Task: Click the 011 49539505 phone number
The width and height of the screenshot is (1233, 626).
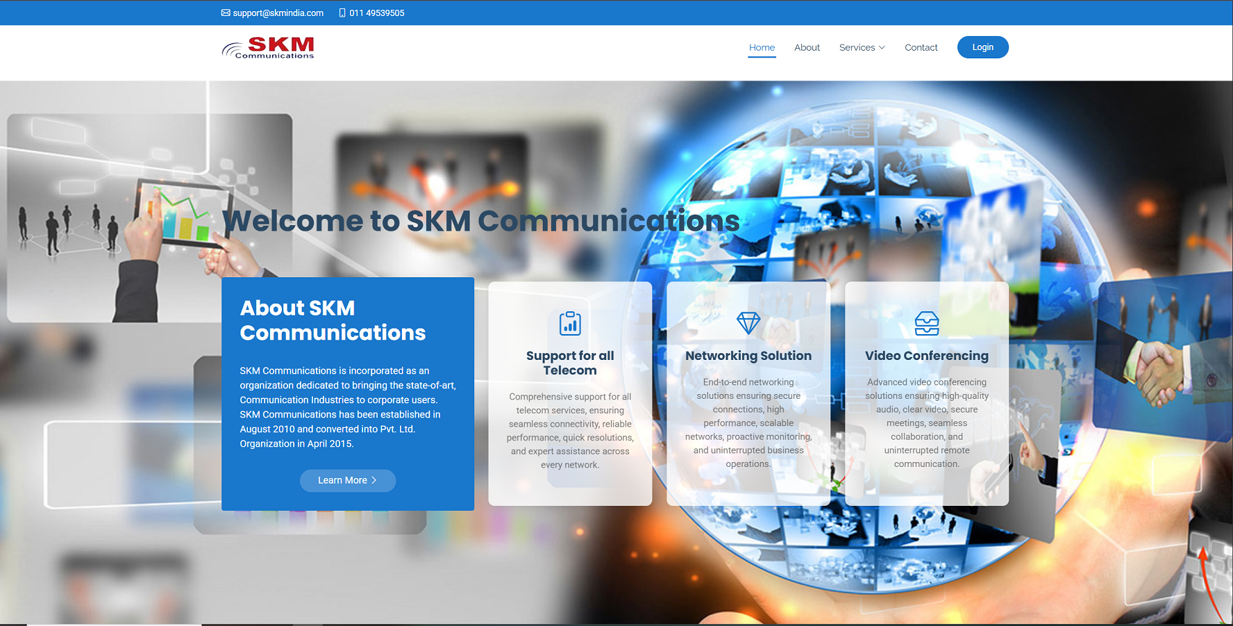Action: pyautogui.click(x=376, y=13)
